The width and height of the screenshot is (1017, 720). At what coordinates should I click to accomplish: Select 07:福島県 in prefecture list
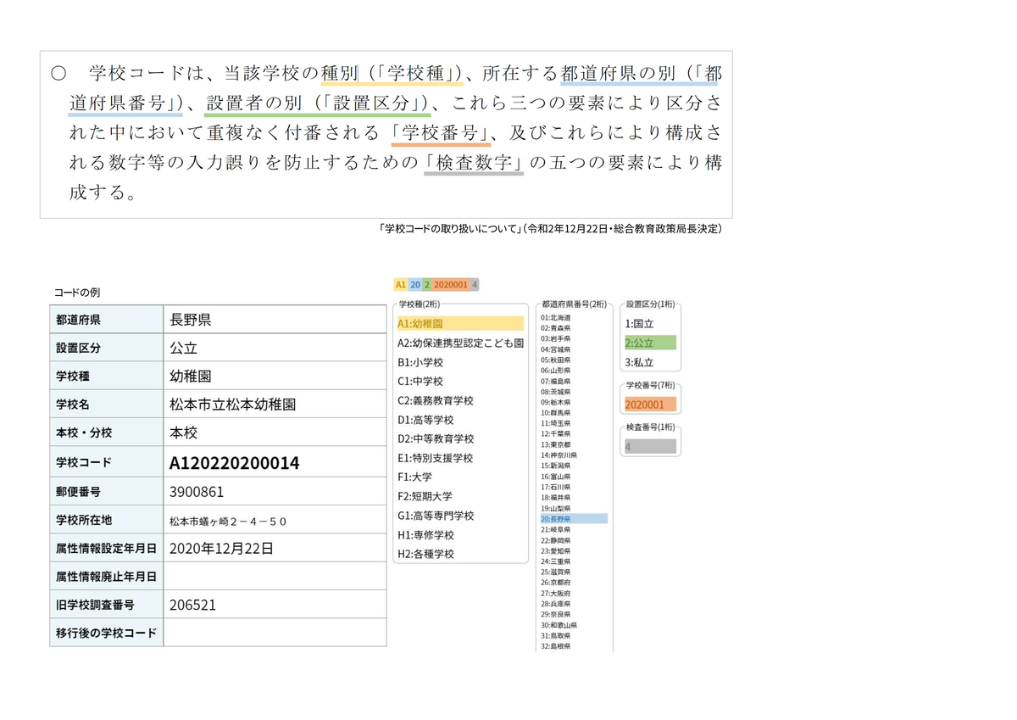555,381
